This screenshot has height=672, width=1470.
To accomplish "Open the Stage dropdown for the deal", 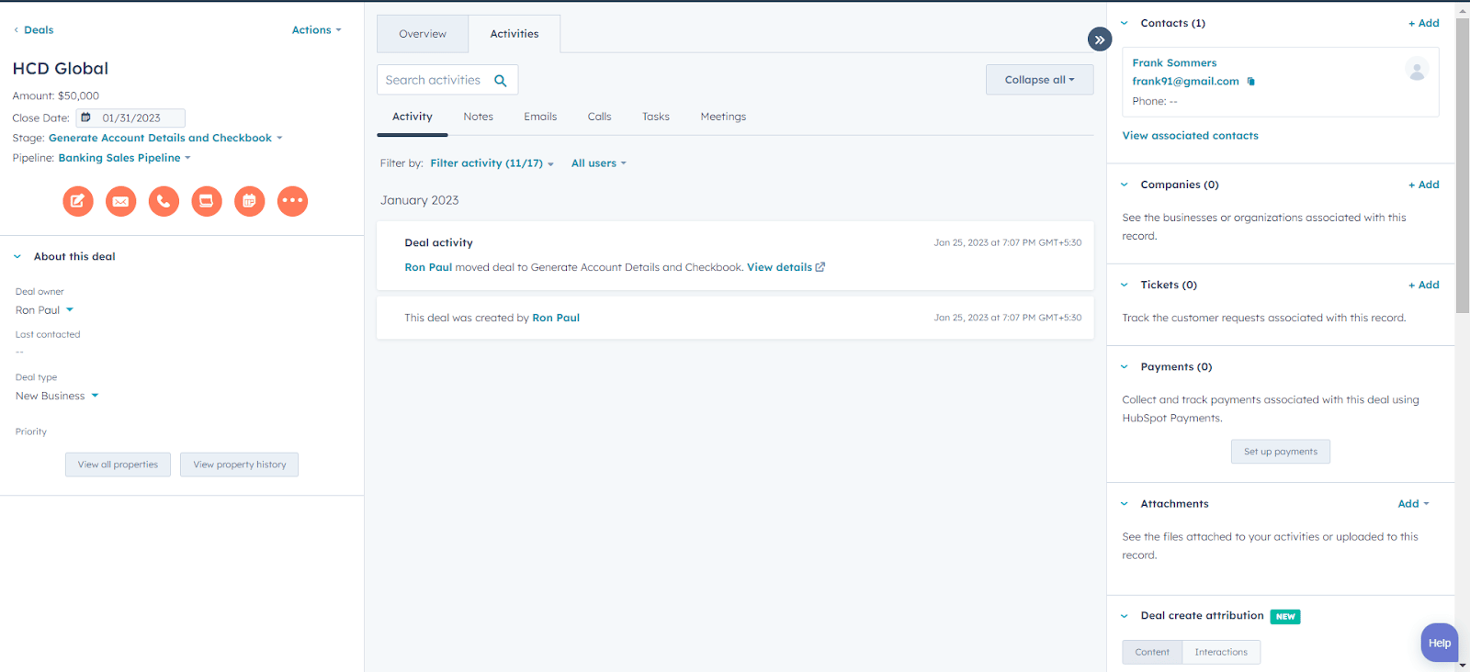I will tap(165, 138).
